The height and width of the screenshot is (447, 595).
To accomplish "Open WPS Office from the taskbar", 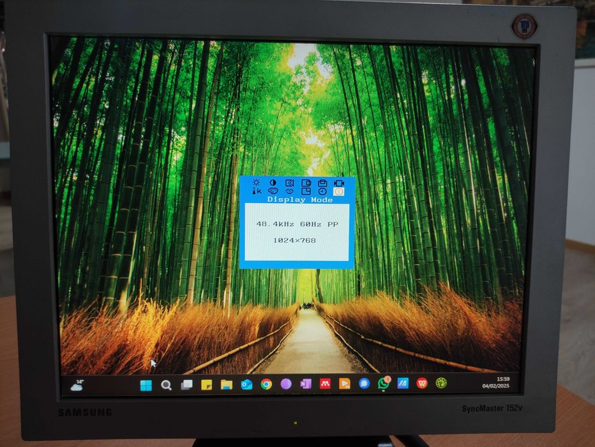I will tap(422, 383).
